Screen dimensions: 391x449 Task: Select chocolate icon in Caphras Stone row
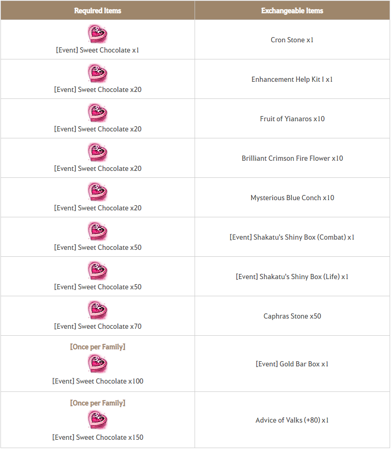pyautogui.click(x=98, y=311)
